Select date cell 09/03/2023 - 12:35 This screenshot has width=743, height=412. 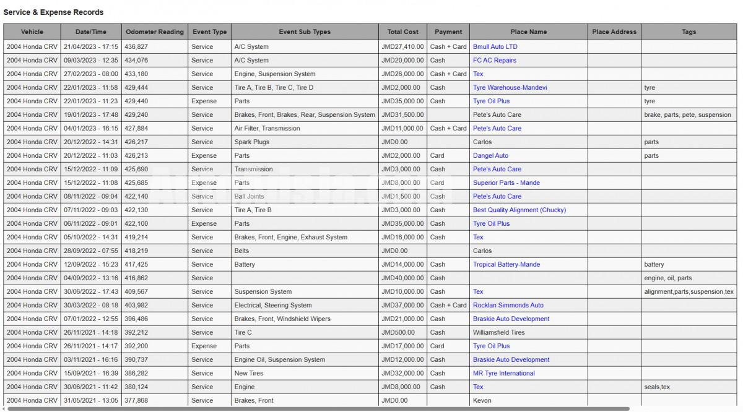tap(91, 60)
